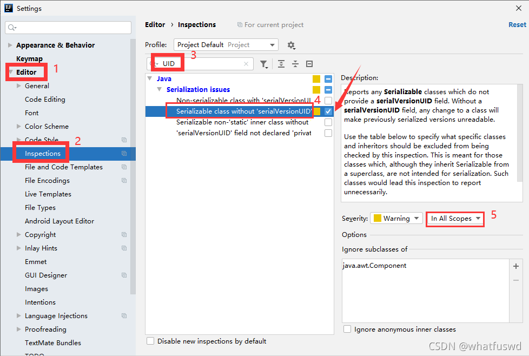Enable 'serialVersionUID' field not declared private inspection
This screenshot has height=356, width=529.
tap(328, 133)
